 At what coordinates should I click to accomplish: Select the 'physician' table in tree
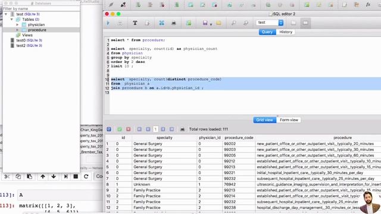point(36,25)
